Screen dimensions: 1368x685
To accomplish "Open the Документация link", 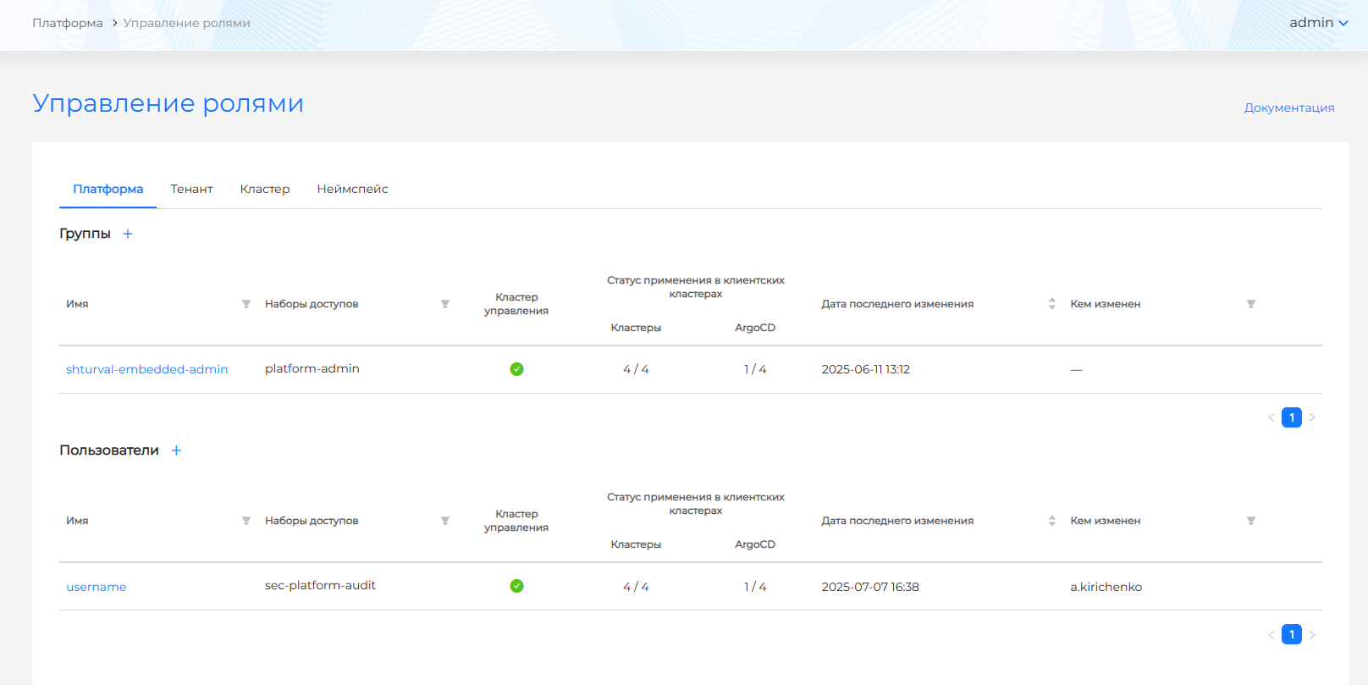I will tap(1288, 108).
